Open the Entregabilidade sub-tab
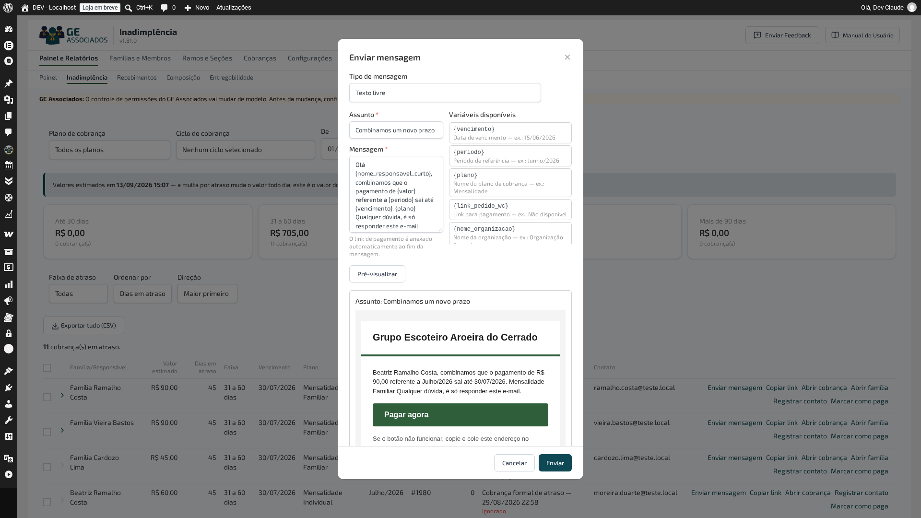 point(231,77)
